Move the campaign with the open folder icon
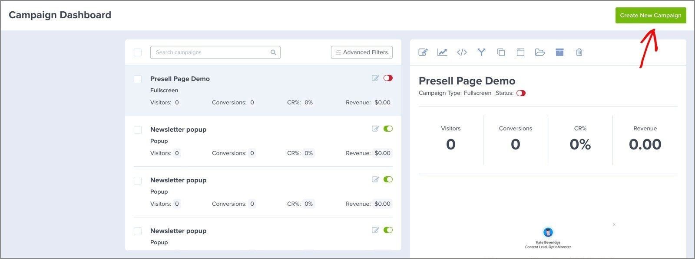The height and width of the screenshot is (259, 695). 540,52
